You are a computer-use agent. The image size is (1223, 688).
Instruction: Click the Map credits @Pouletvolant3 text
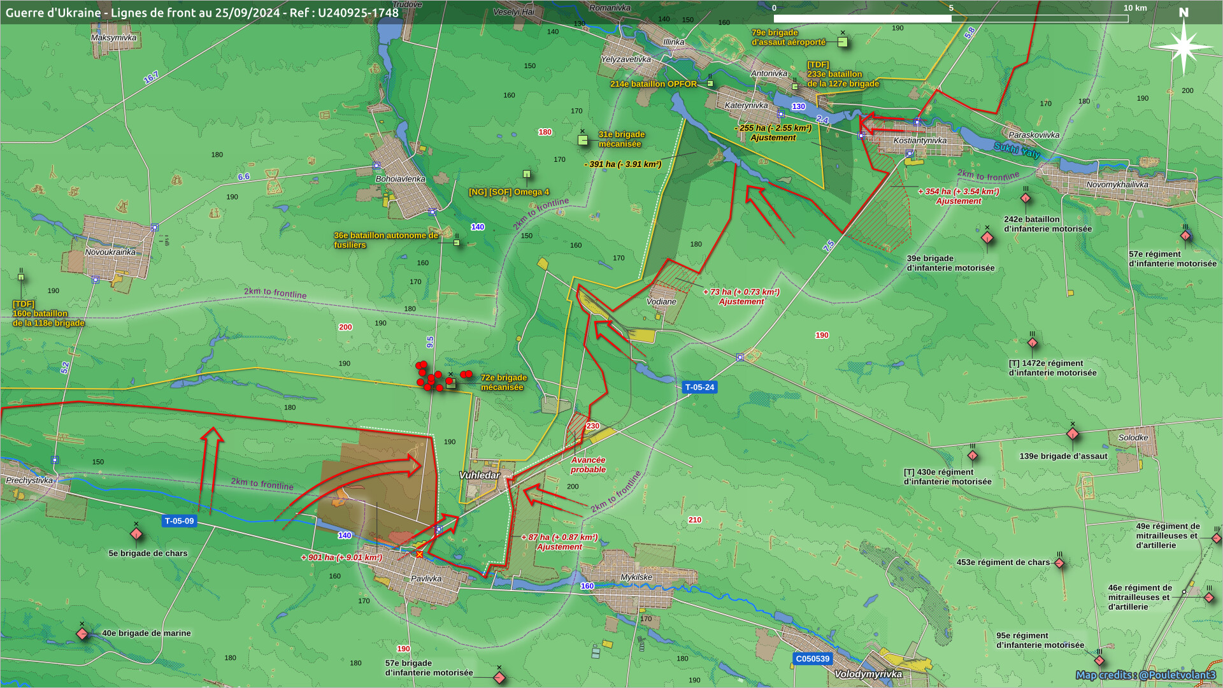(x=1145, y=675)
